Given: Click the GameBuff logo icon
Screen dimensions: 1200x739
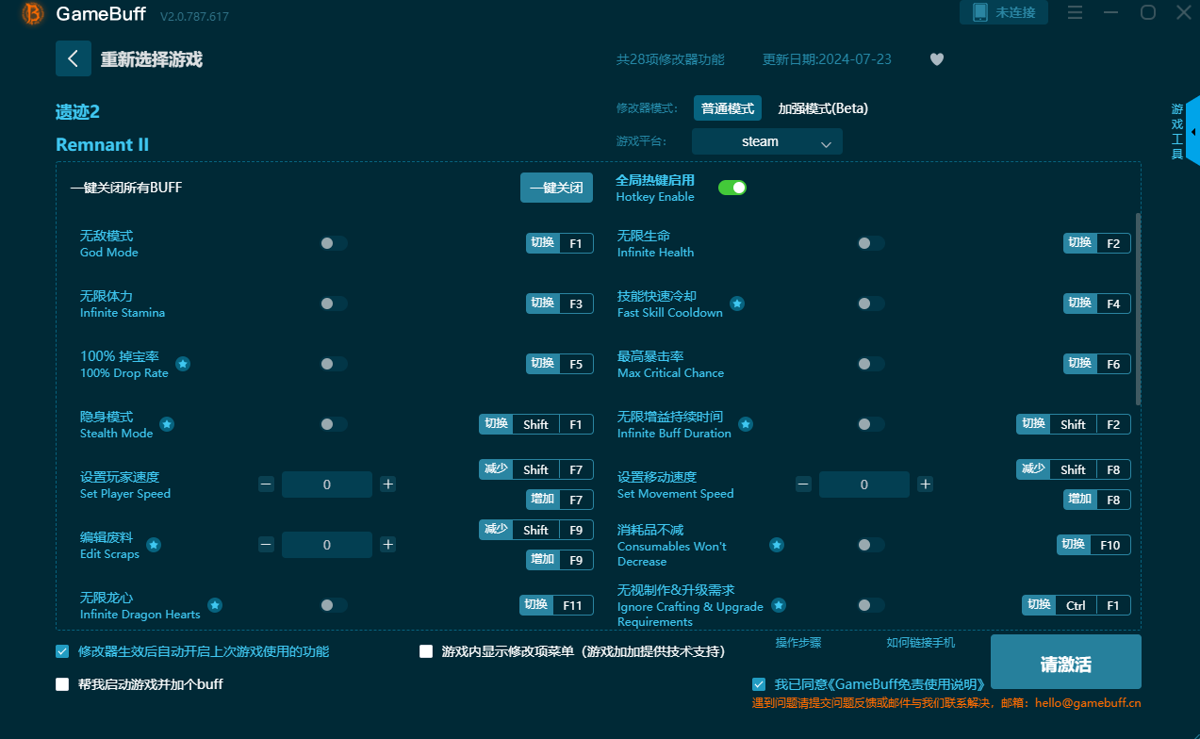Looking at the screenshot, I should (x=33, y=13).
